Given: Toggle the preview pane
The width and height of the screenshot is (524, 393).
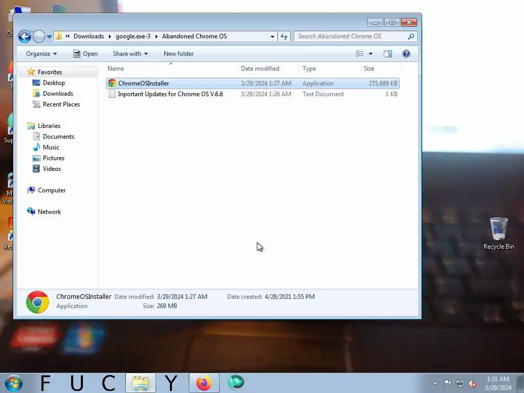Looking at the screenshot, I should [x=388, y=53].
